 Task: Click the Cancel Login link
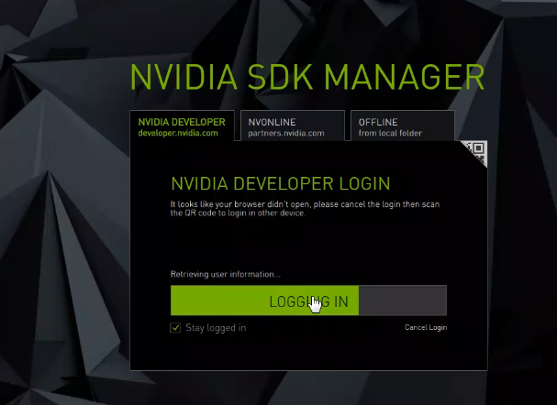(426, 327)
